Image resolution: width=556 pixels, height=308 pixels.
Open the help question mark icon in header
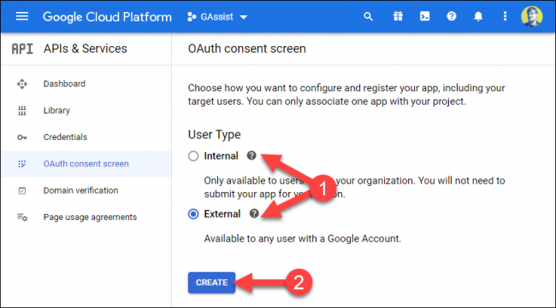(x=452, y=16)
